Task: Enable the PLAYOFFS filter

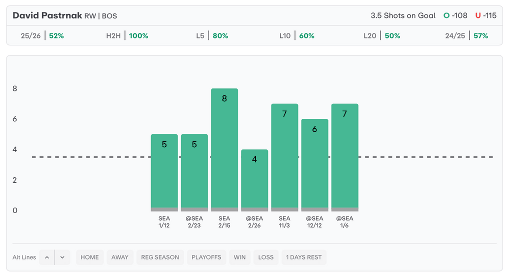Action: [x=206, y=258]
